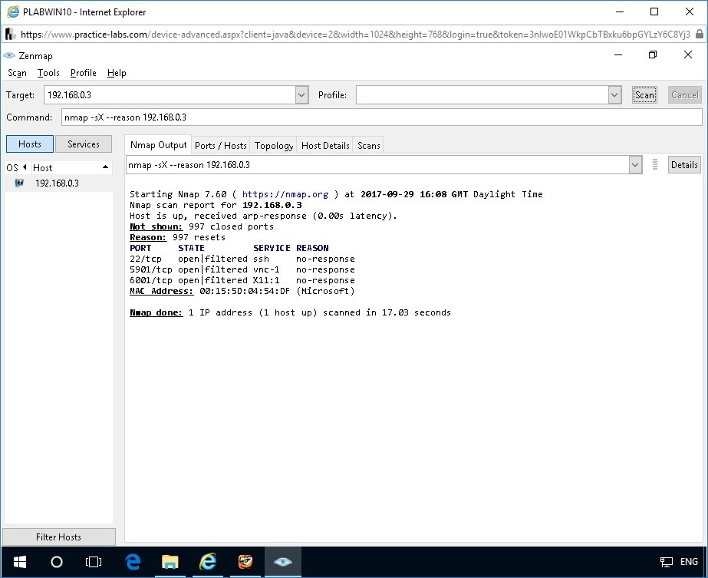This screenshot has height=578, width=708.
Task: Toggle the Services view button
Action: click(84, 144)
